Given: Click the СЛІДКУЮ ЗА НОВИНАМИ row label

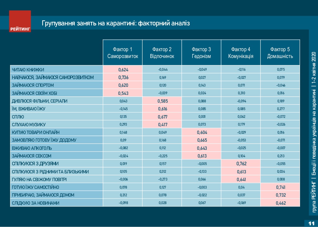Looking at the screenshot, I should [36, 203].
